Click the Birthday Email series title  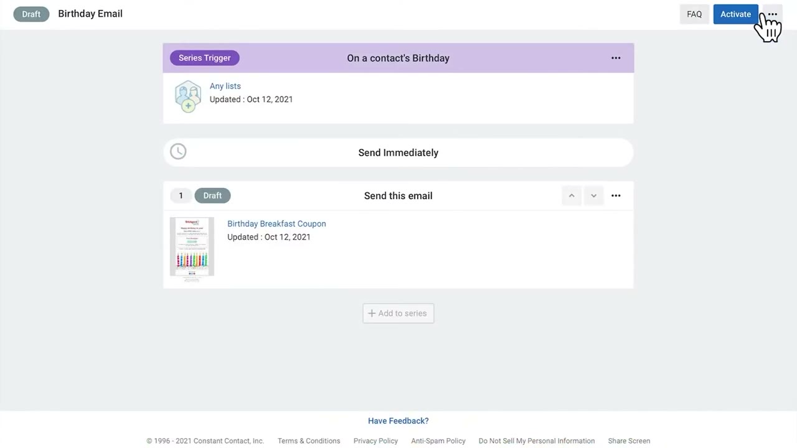(x=90, y=14)
